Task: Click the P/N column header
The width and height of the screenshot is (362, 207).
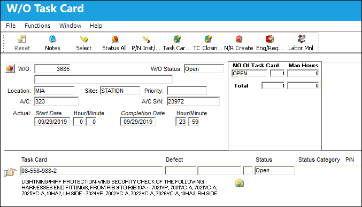Action: pyautogui.click(x=350, y=160)
